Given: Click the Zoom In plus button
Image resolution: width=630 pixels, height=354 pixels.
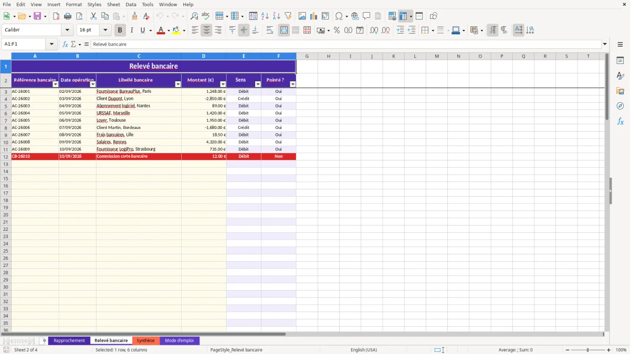Looking at the screenshot, I should pos(608,350).
